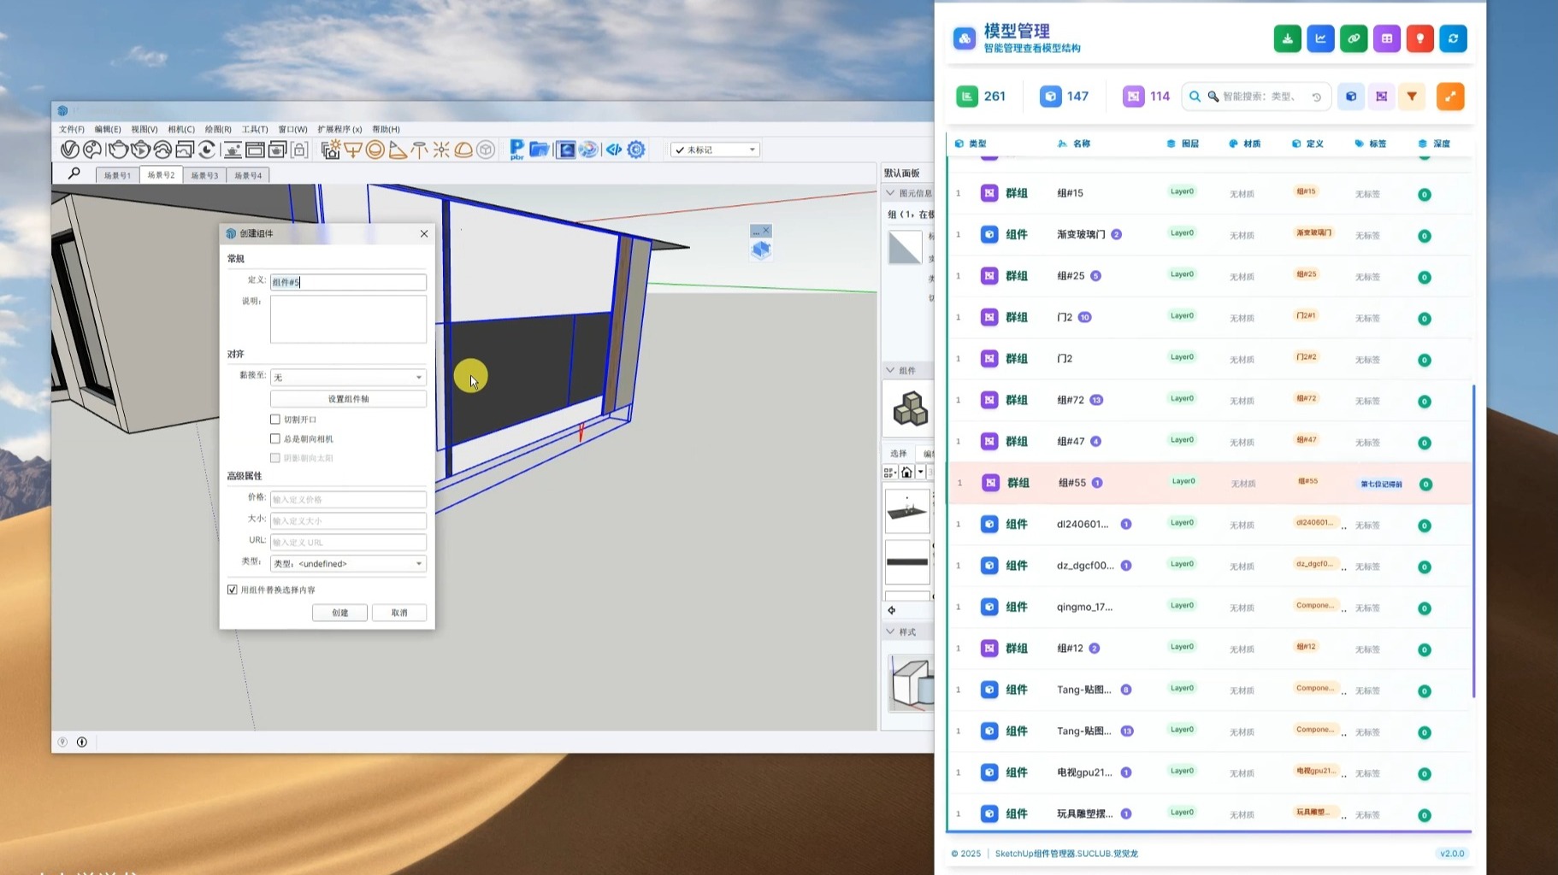
Task: Check the 总是朝向相机 option
Action: pos(275,439)
